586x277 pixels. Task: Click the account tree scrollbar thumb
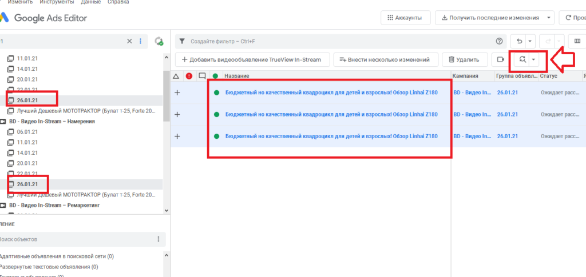[x=167, y=96]
